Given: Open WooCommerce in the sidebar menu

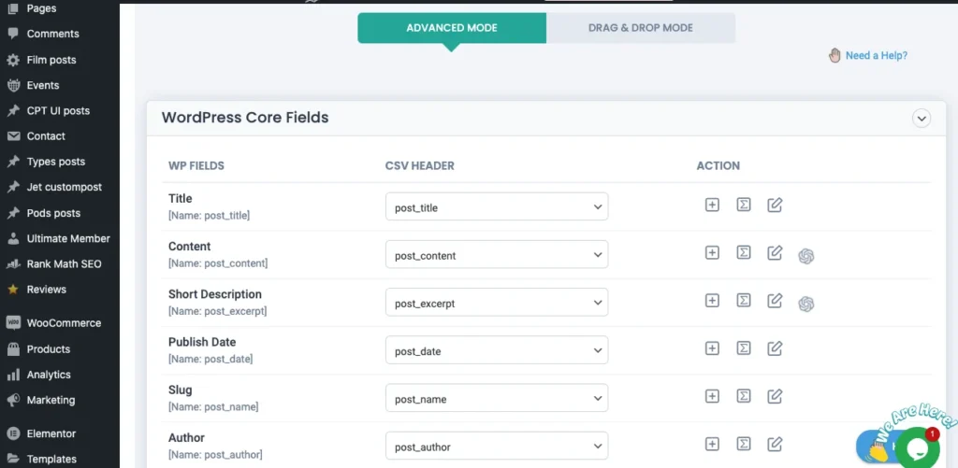Looking at the screenshot, I should pyautogui.click(x=64, y=323).
